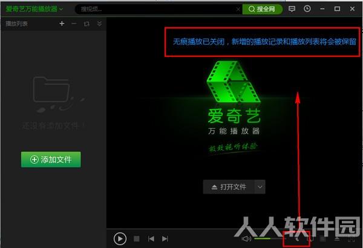363x248 pixels.
Task: Toggle traceless playback mode icon
Action: click(297, 238)
